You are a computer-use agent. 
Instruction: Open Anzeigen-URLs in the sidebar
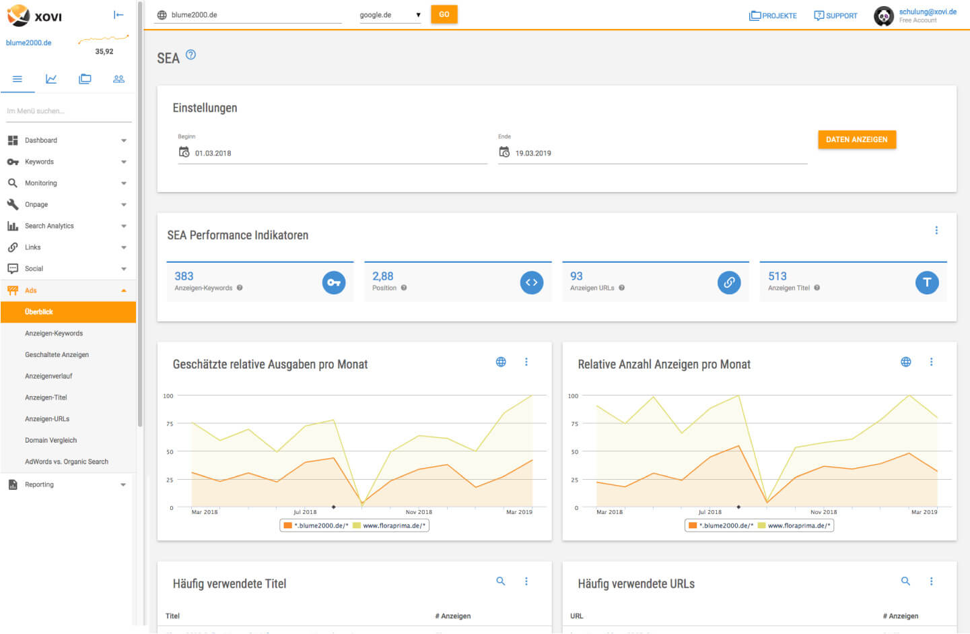47,419
